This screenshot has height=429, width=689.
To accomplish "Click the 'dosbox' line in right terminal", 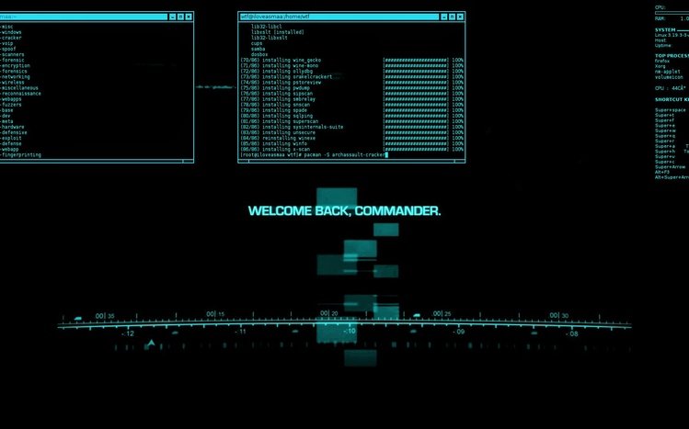I will click(x=259, y=54).
